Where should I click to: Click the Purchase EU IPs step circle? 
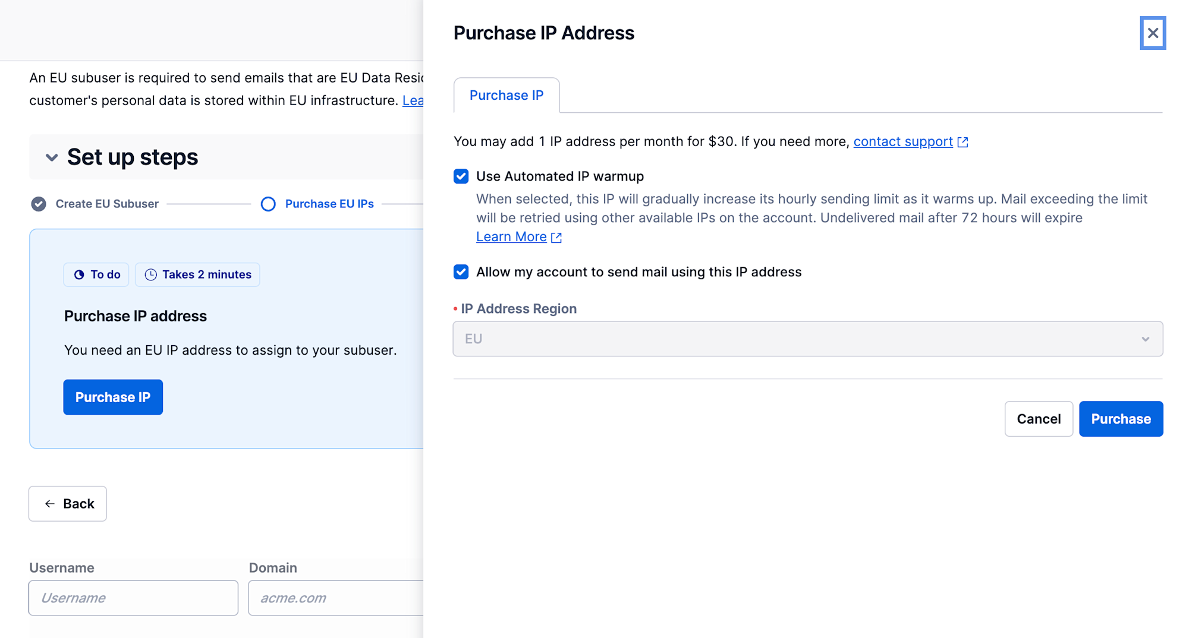[268, 204]
